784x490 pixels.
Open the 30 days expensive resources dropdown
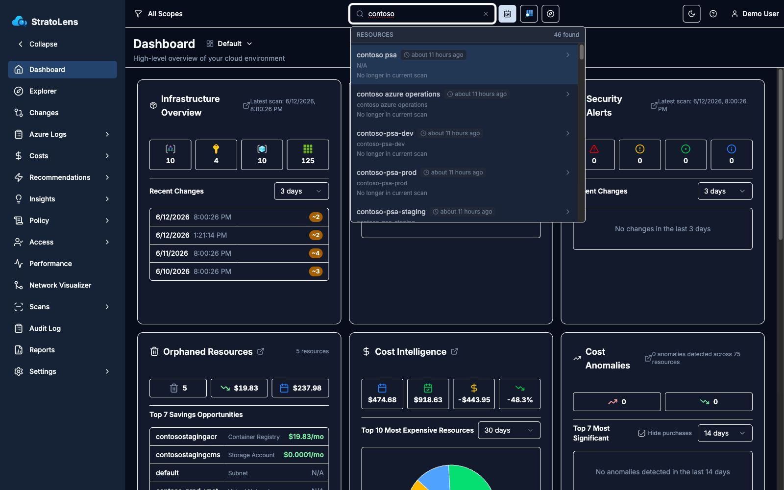coord(509,430)
